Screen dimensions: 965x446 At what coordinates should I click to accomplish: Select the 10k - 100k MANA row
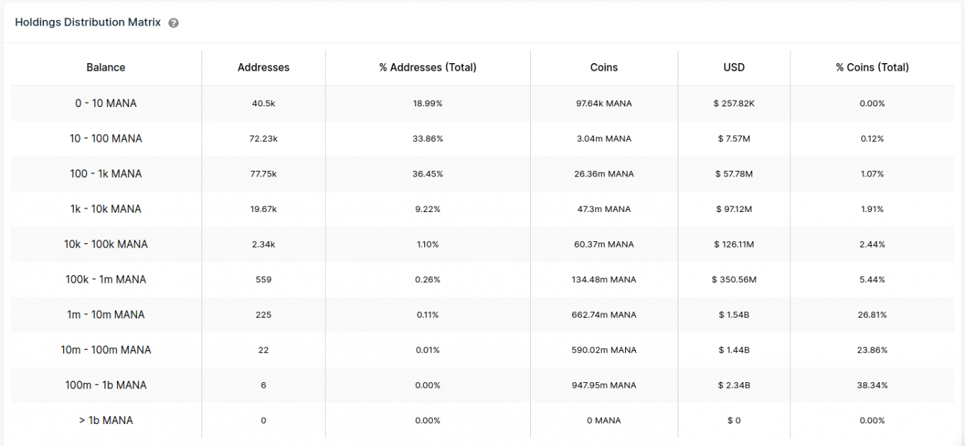[106, 244]
